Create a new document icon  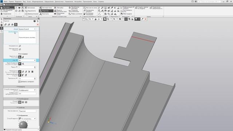(16, 8)
